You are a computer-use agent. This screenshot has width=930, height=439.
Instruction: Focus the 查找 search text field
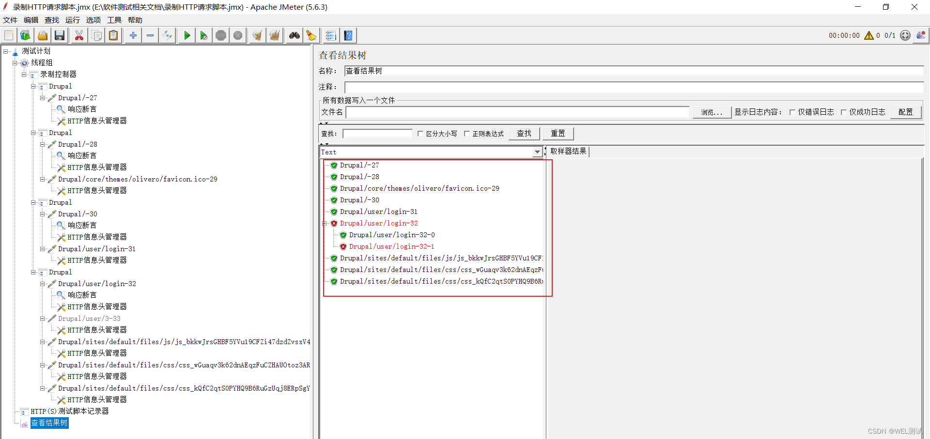click(x=377, y=134)
